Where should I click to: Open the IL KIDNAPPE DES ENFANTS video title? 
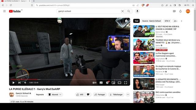pyautogui.click(x=168, y=81)
